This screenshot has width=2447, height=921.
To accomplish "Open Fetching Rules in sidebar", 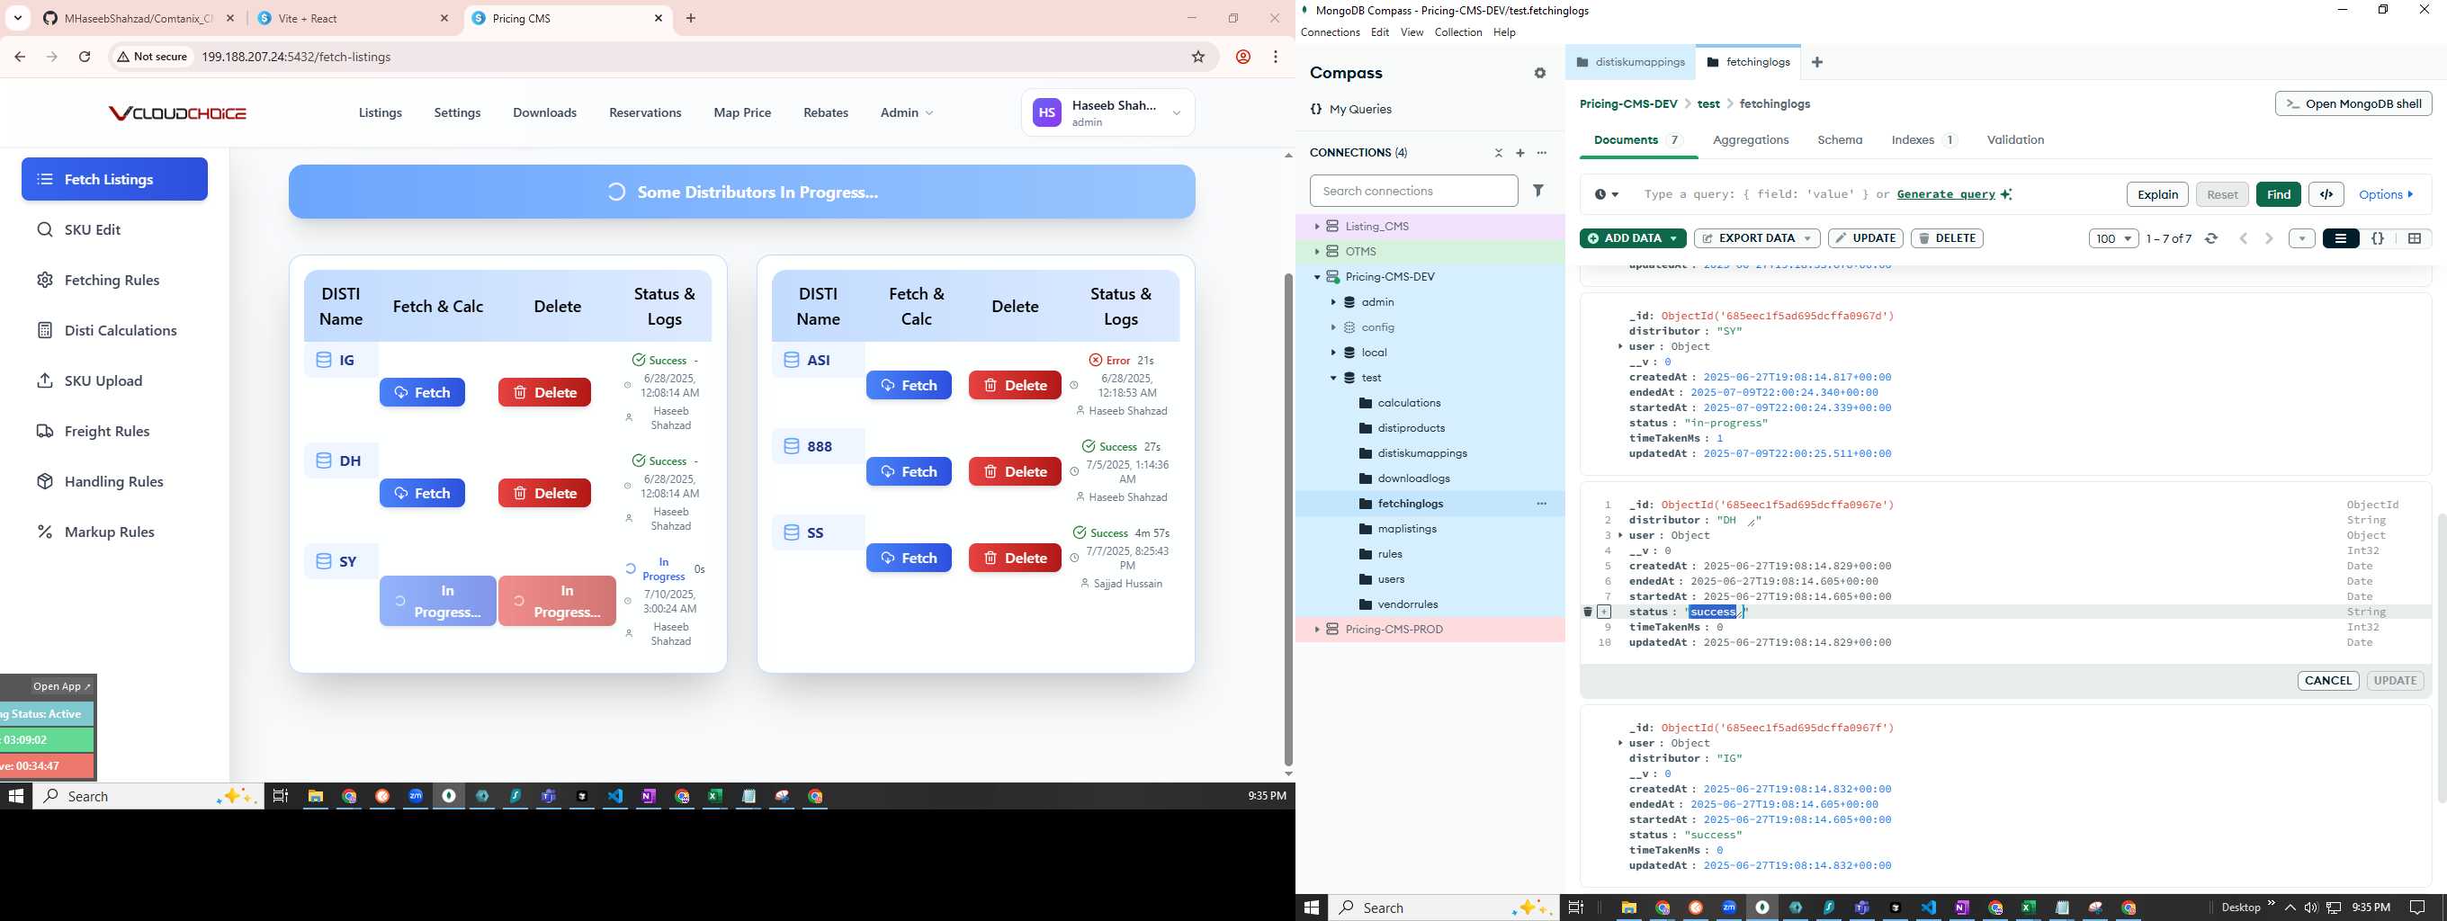I will coord(112,280).
